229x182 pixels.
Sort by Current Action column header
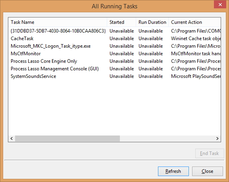194,22
